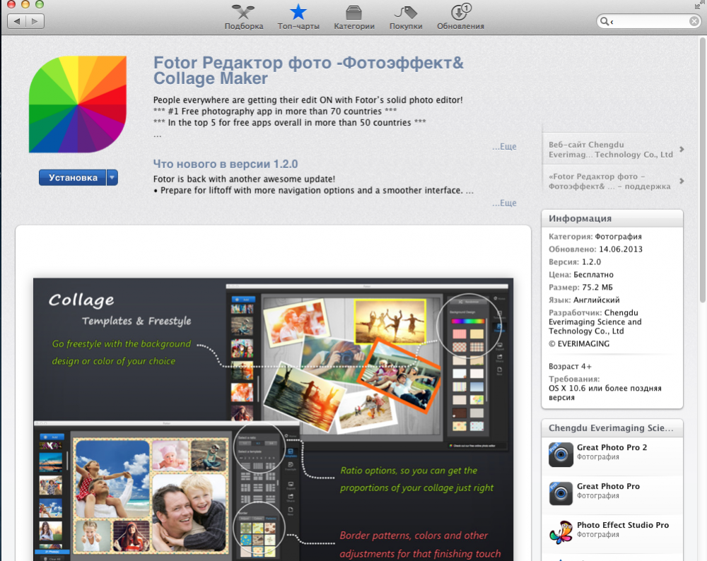Screen dimensions: 707x561
Task: Click the Версия: 1.2.0 row
Action: tap(574, 262)
